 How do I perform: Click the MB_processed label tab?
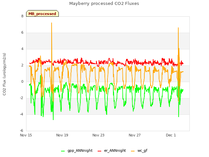coord(42,13)
